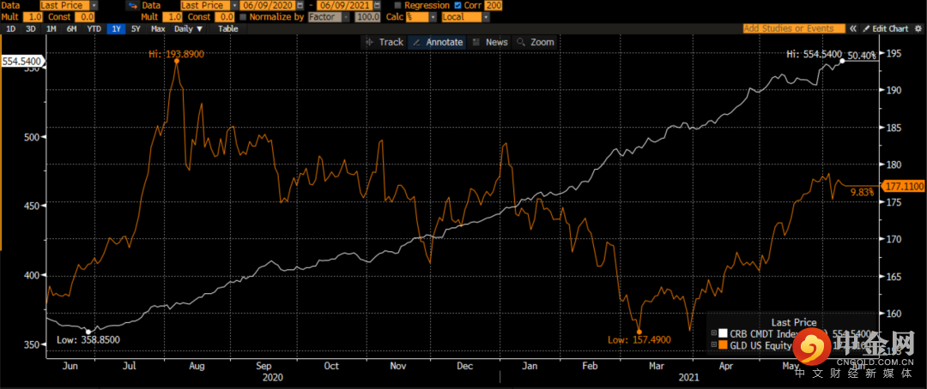Click the Add Studies or Events field
The image size is (927, 389).
(794, 28)
